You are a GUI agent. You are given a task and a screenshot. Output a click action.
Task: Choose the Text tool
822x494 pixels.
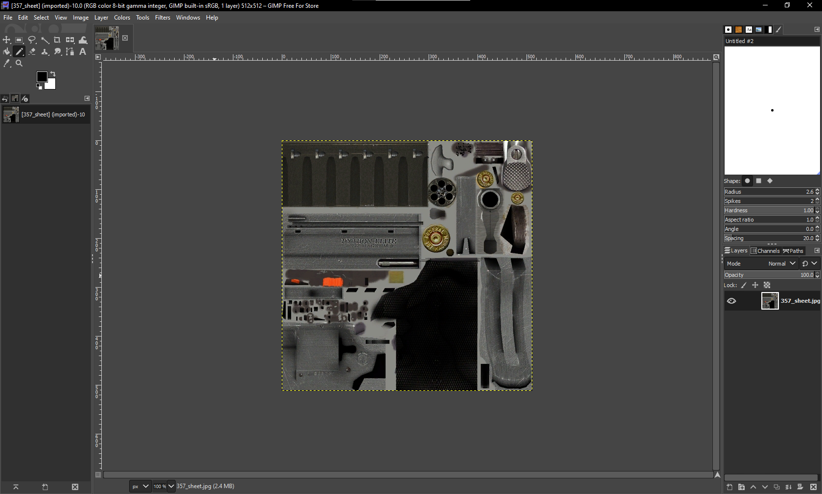tap(83, 52)
